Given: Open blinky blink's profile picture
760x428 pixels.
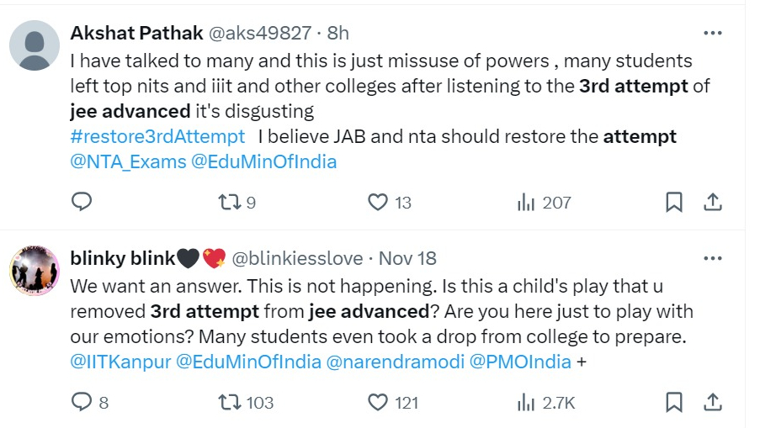Looking at the screenshot, I should click(34, 271).
